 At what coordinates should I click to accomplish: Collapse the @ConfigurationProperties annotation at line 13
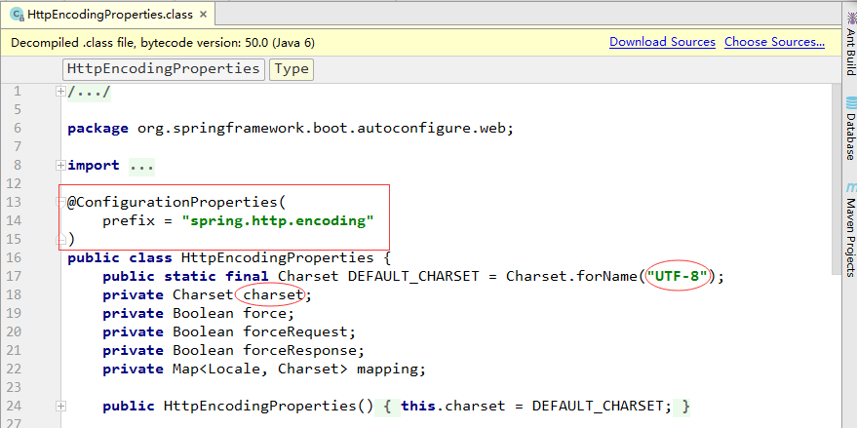coord(60,202)
